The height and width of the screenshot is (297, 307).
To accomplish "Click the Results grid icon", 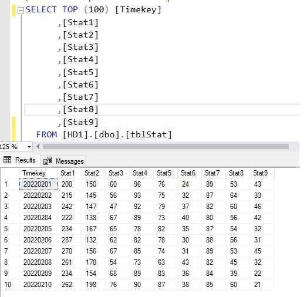I will [x=8, y=160].
